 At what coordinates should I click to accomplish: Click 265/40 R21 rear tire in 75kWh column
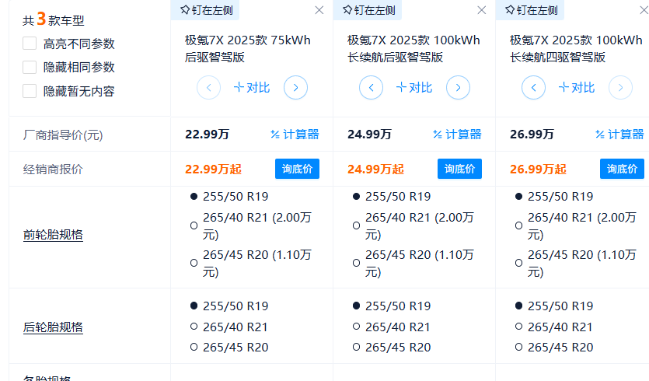pyautogui.click(x=235, y=327)
